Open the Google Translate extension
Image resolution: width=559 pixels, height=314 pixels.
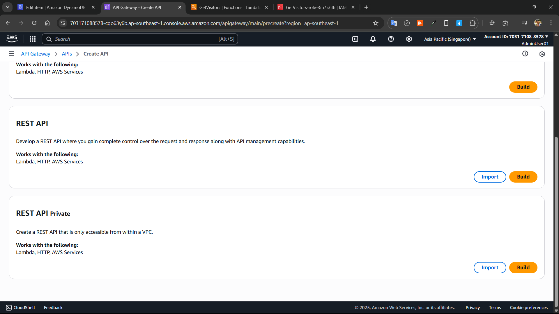coord(394,23)
